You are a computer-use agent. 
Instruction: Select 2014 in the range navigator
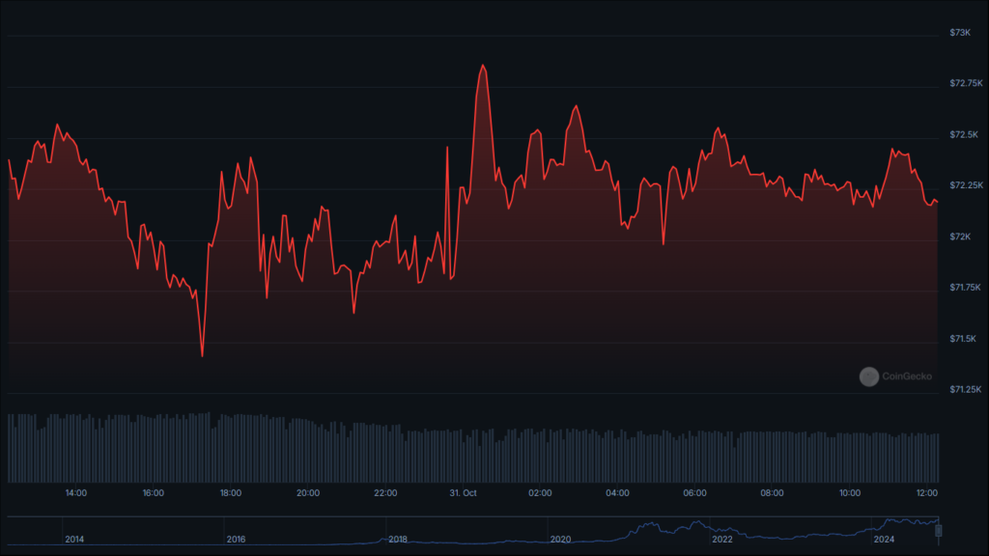point(74,540)
